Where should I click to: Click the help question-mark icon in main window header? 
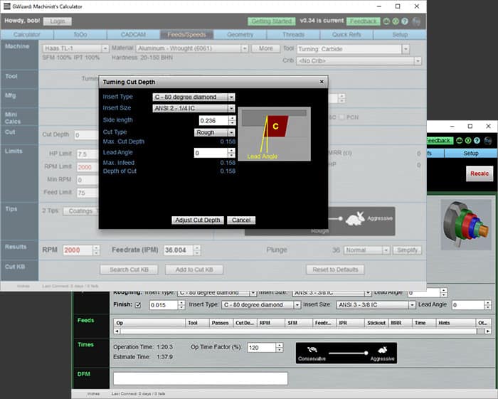tap(404, 21)
